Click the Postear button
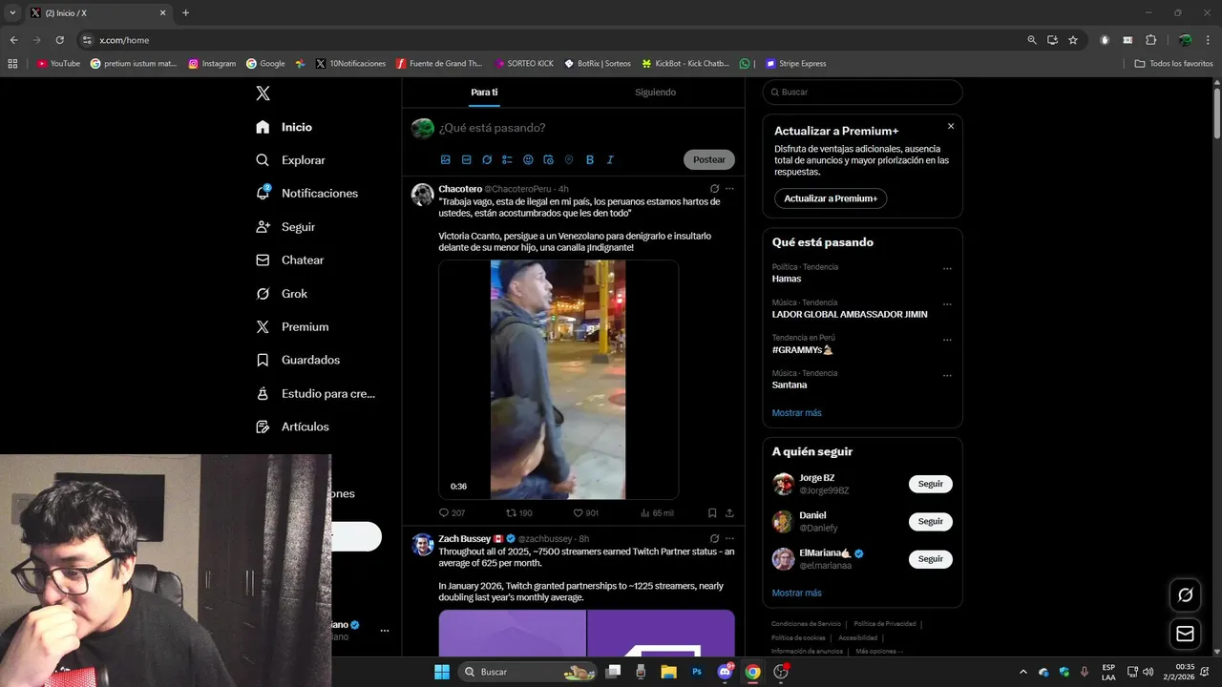This screenshot has width=1222, height=687. click(709, 159)
